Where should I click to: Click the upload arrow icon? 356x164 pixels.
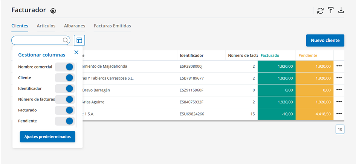(331, 11)
